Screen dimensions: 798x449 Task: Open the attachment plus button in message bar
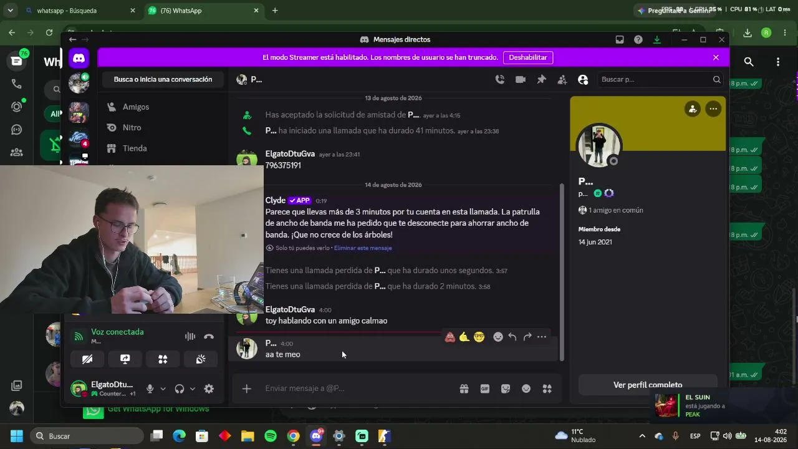(247, 389)
